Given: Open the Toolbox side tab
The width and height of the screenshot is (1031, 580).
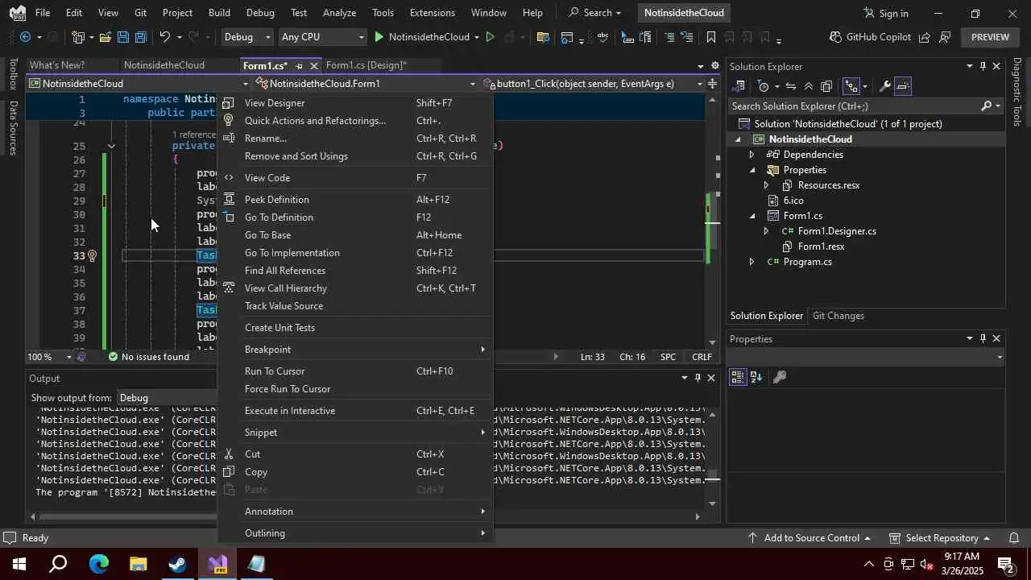Looking at the screenshot, I should point(13,73).
